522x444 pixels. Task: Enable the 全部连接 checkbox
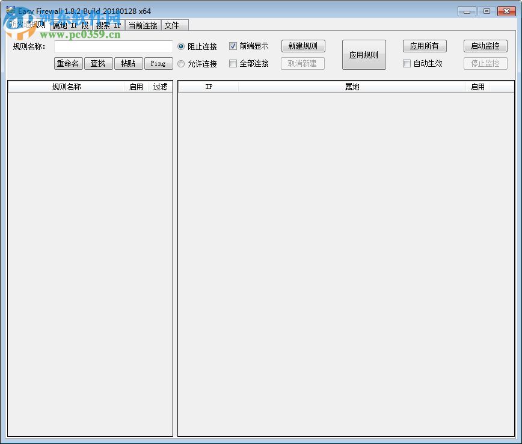[x=233, y=63]
